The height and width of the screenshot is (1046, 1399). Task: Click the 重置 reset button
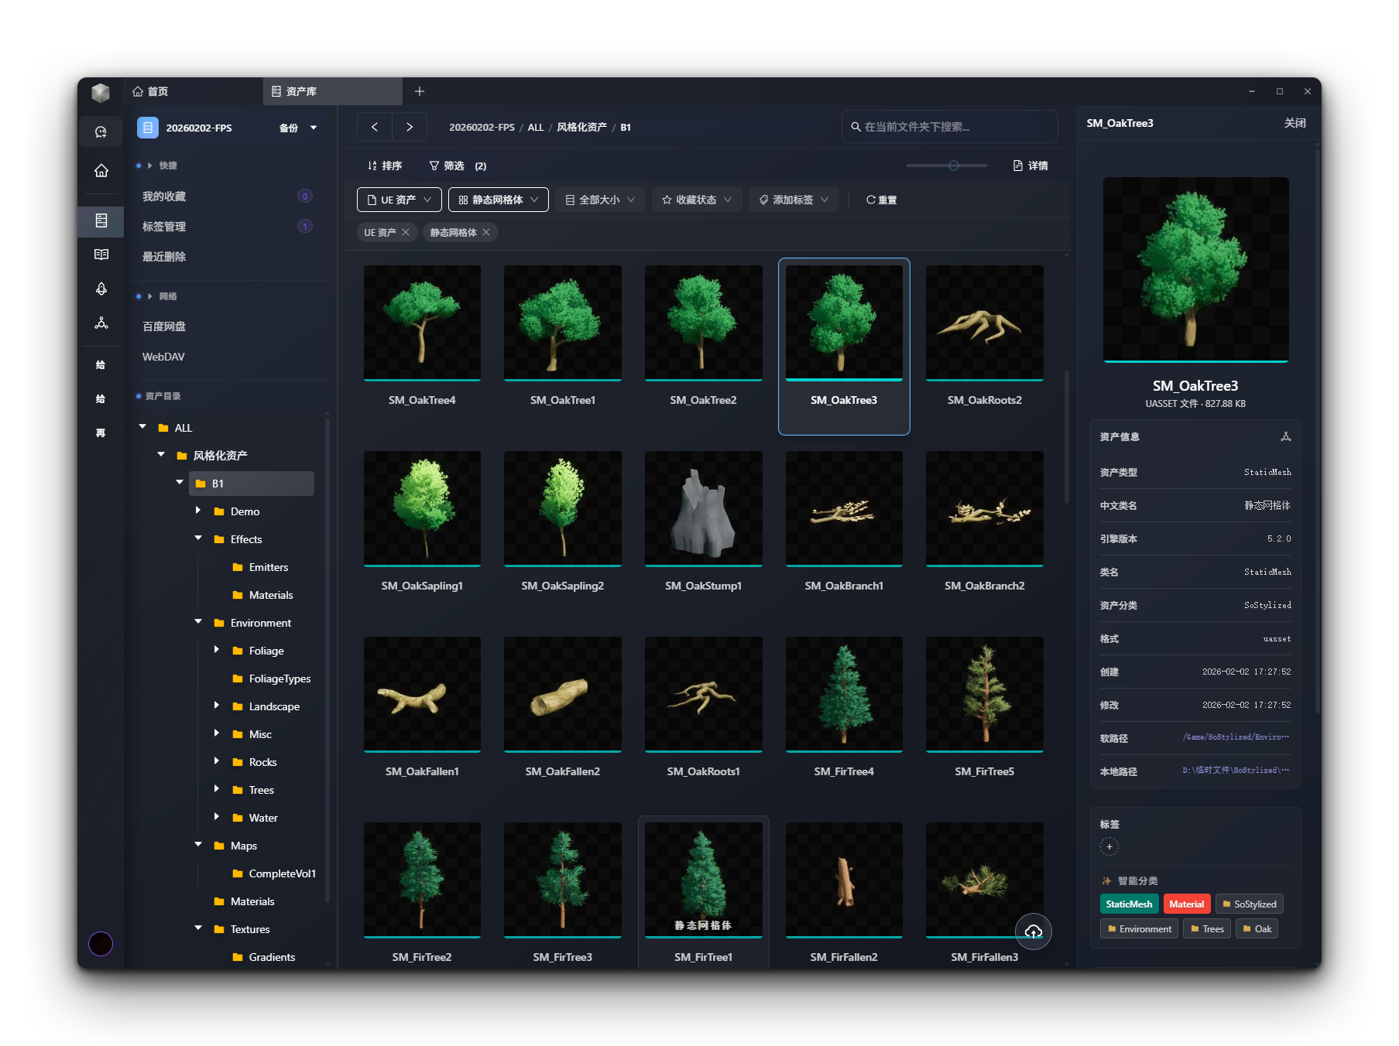click(x=881, y=200)
